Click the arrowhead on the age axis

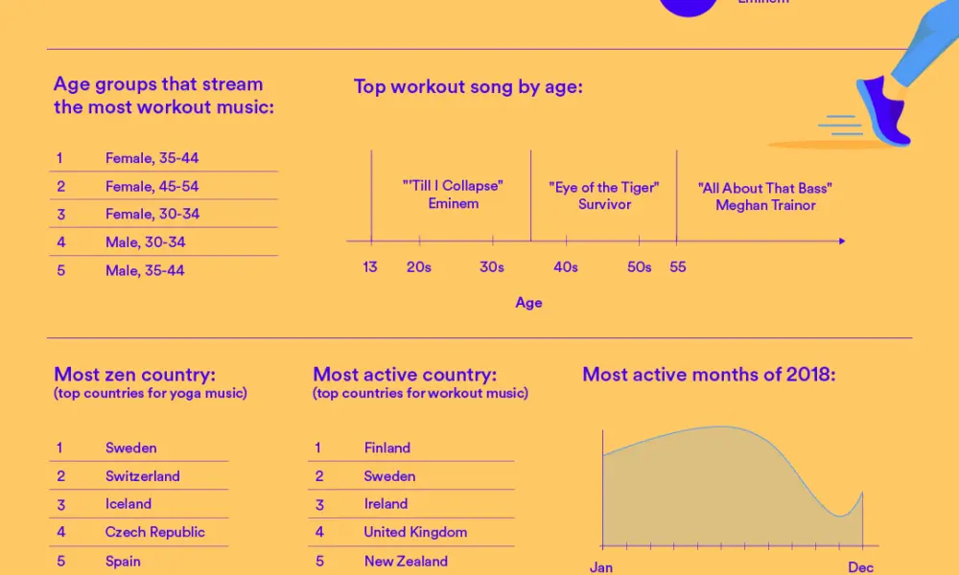pos(841,241)
